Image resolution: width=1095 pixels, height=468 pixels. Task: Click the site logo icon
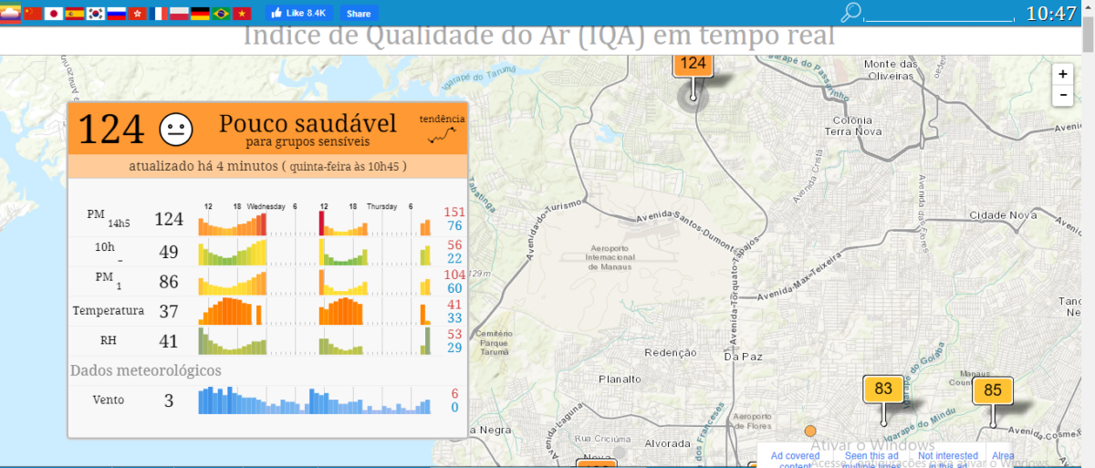(x=10, y=13)
